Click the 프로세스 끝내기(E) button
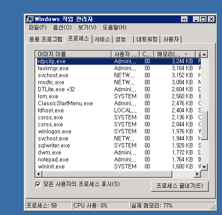 (180, 186)
